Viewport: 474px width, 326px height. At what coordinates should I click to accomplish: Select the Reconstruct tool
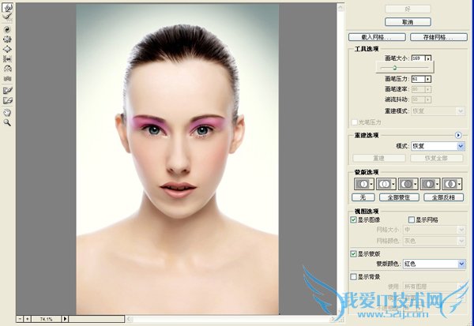tap(7, 17)
